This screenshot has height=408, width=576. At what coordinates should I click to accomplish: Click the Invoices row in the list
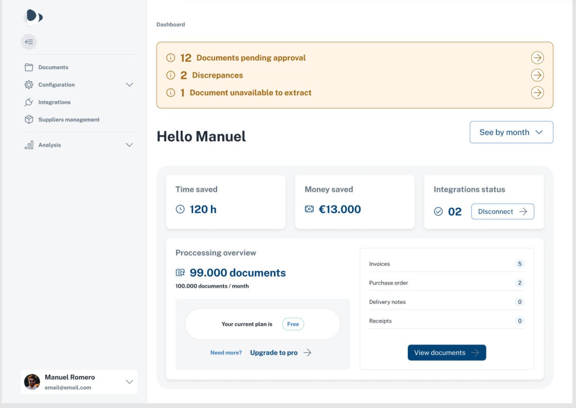pyautogui.click(x=446, y=264)
